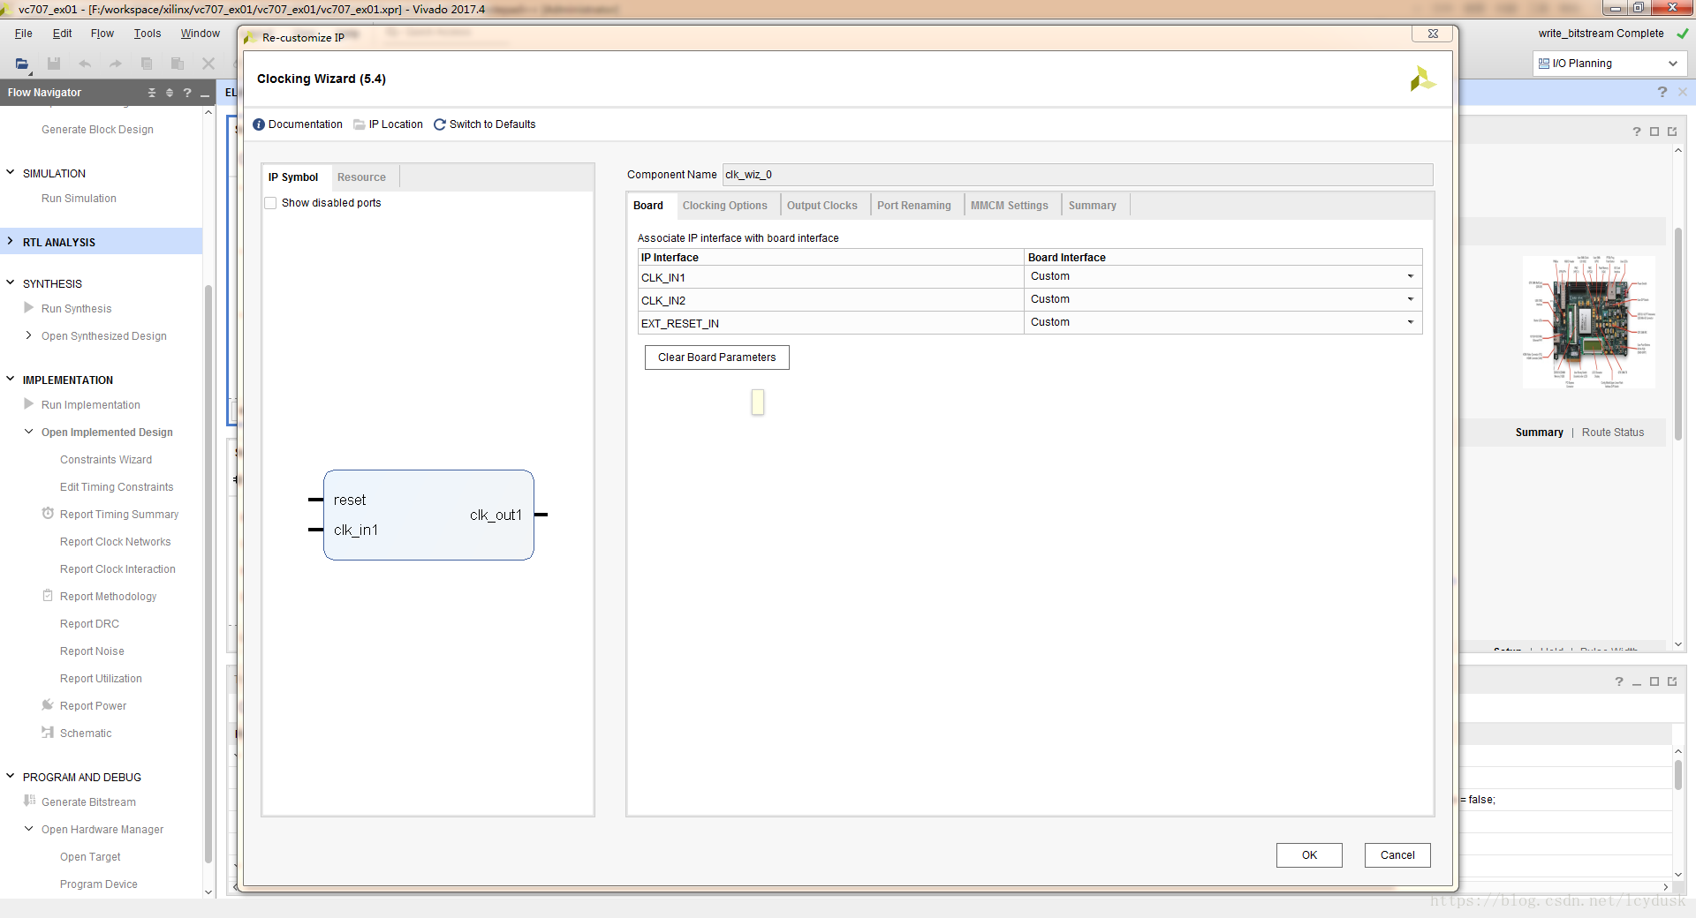Open the Tools menu

coord(148,34)
